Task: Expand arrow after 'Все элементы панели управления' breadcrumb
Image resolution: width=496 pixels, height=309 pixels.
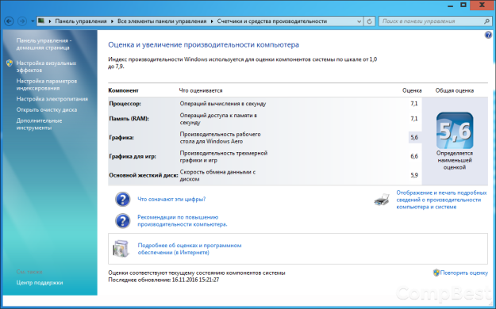Action: point(212,21)
